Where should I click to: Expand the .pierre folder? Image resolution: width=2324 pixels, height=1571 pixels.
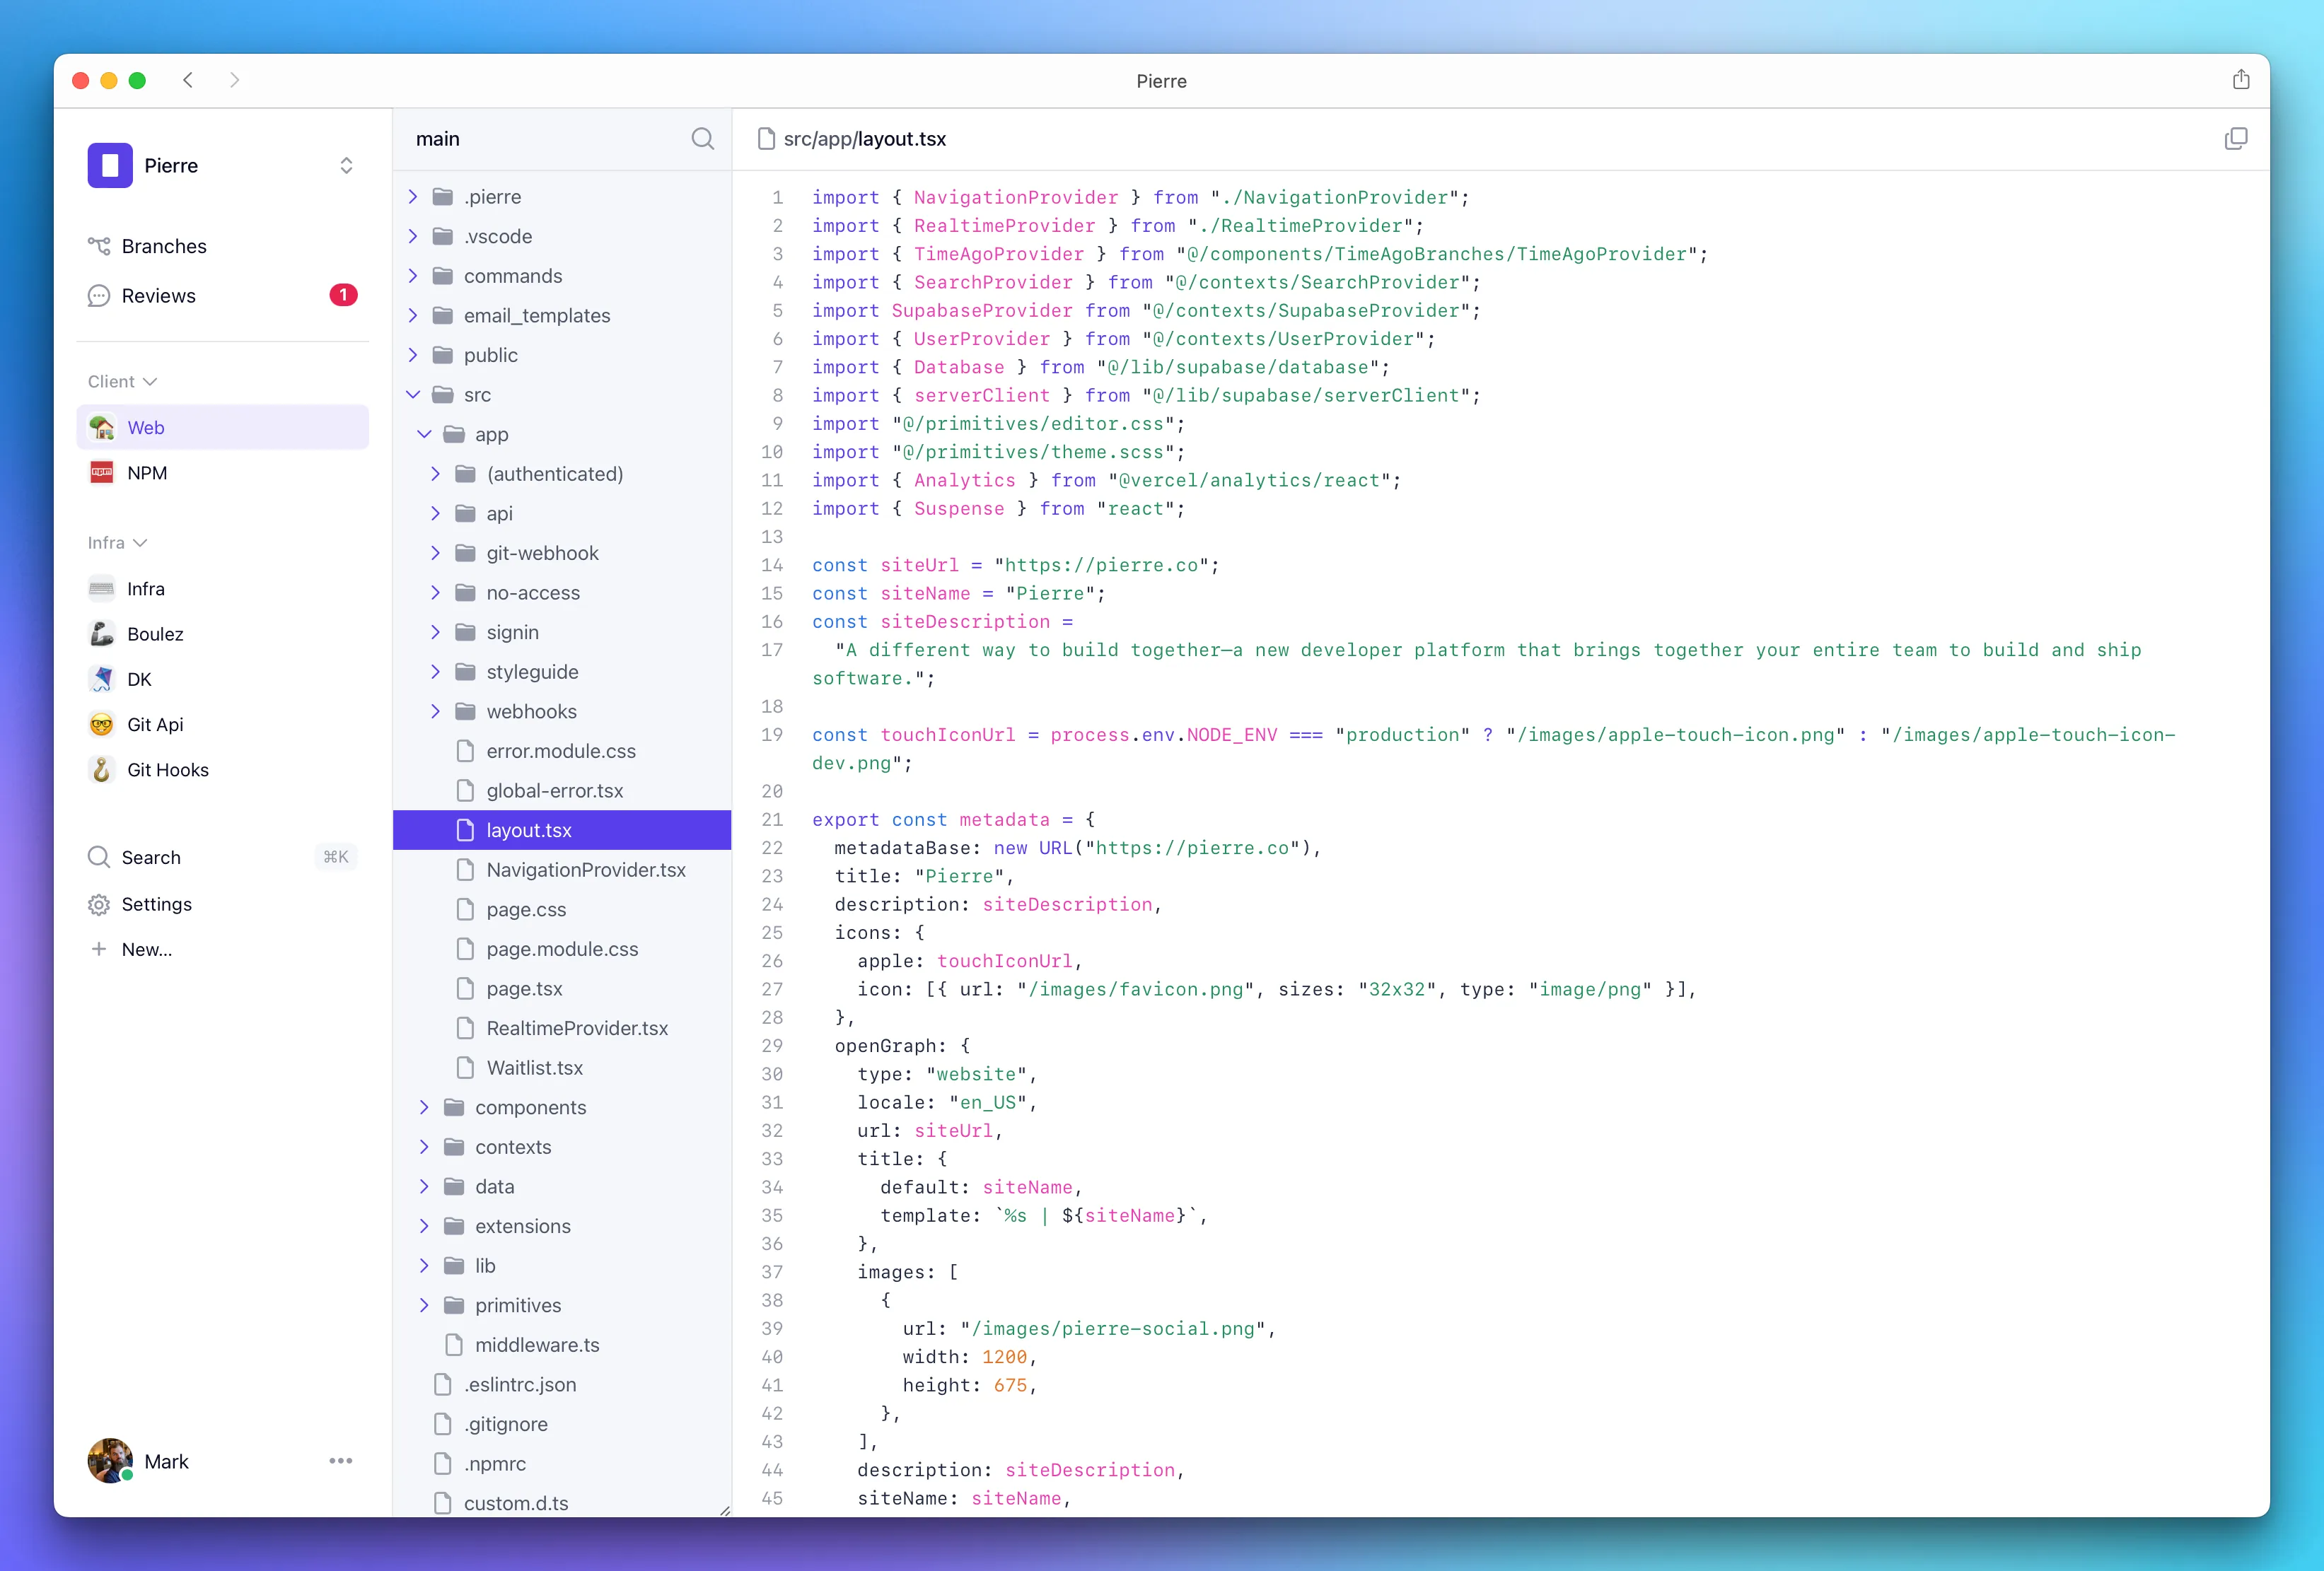[x=413, y=197]
